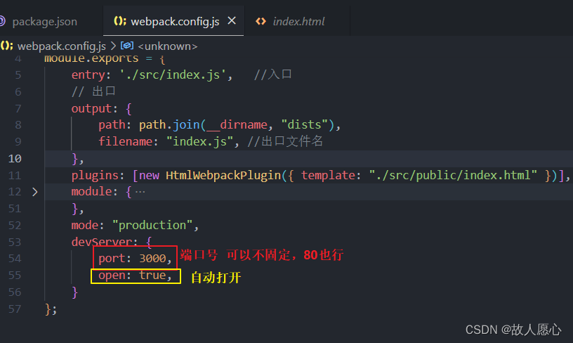
Task: Click the closing }; on line 57
Action: click(x=51, y=309)
